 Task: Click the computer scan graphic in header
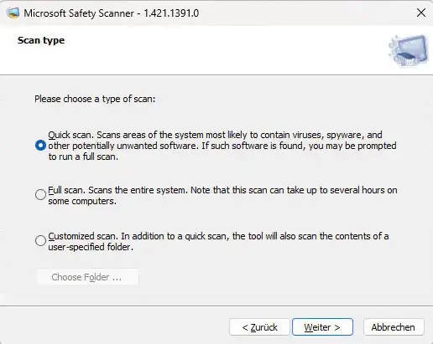(409, 50)
